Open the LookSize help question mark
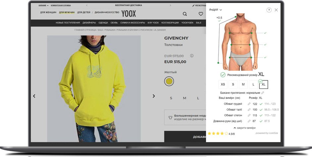The height and width of the screenshot is (157, 312). (x=269, y=10)
